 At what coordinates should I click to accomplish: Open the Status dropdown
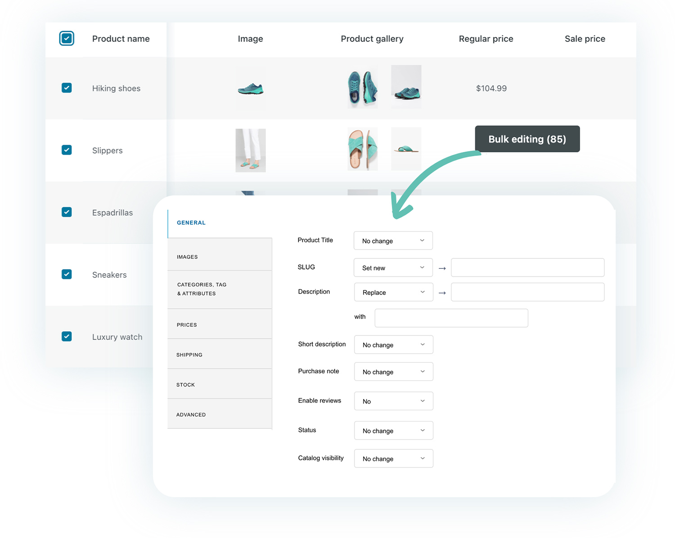point(393,431)
